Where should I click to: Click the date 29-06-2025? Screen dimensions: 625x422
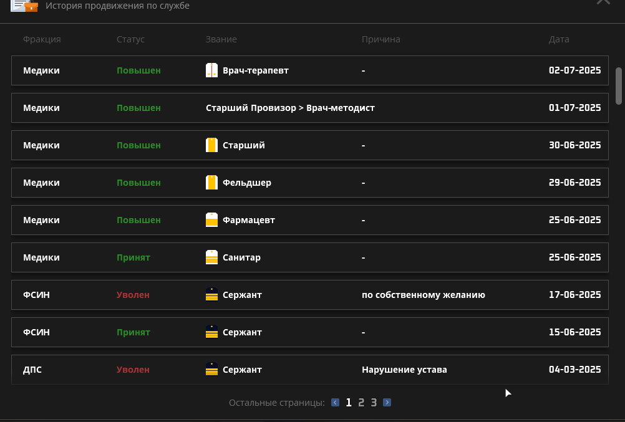coord(574,183)
